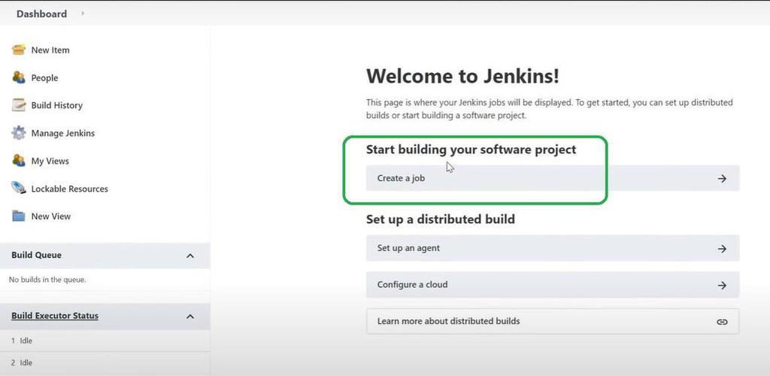Click the New Item box icon
Viewport: 770px width, 376px height.
19,50
